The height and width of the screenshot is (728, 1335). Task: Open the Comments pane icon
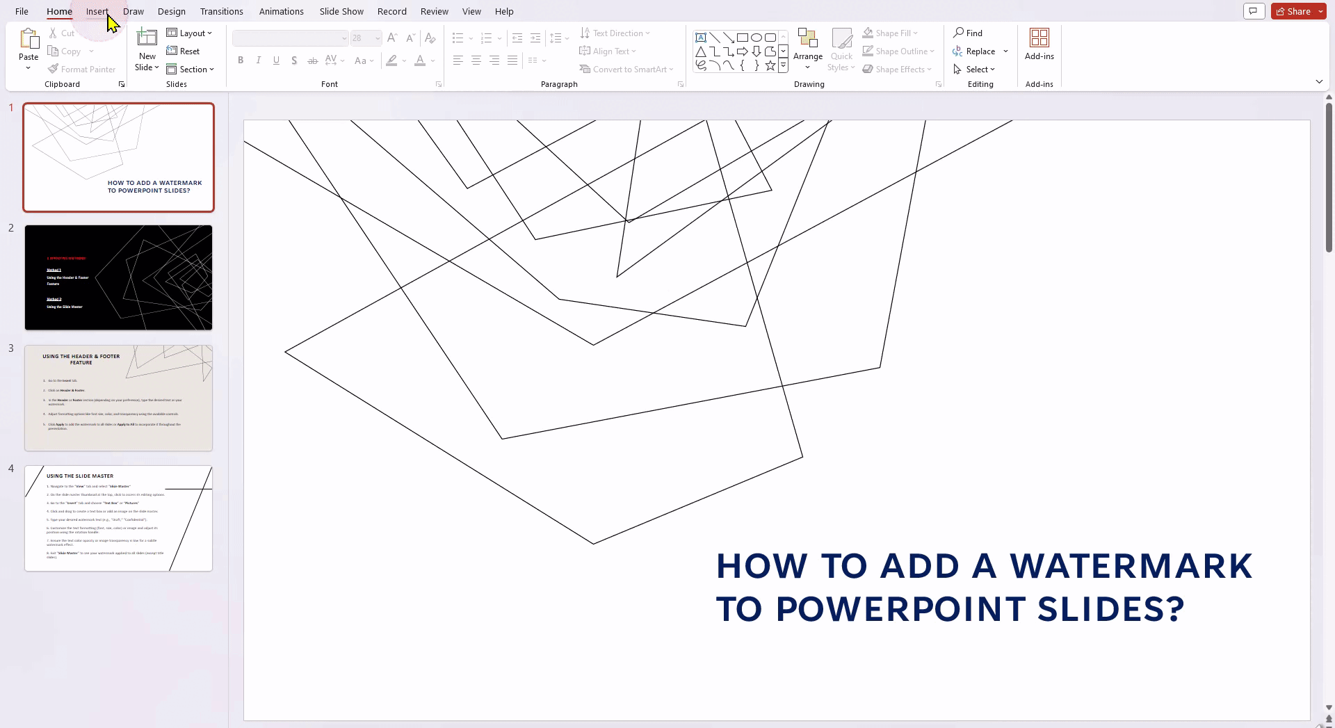point(1254,11)
